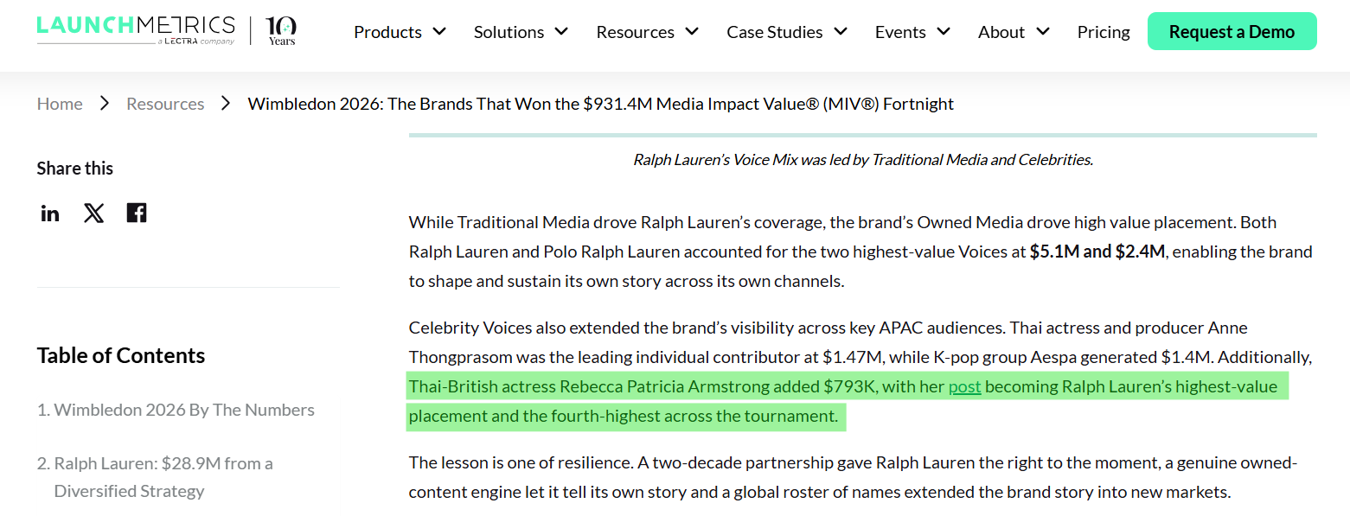Viewport: 1350px width, 516px height.
Task: Expand the Resources dropdown chevron
Action: point(692,31)
